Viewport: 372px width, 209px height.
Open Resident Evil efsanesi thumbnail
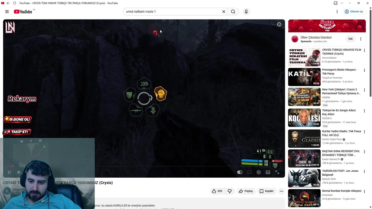tap(304, 158)
